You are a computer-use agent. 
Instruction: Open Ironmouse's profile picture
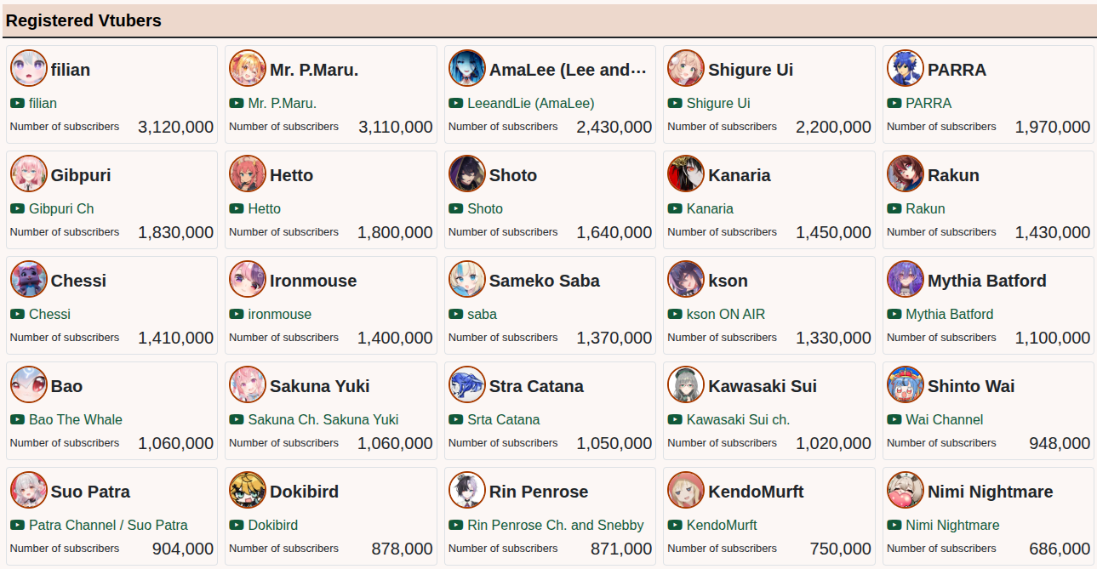248,280
